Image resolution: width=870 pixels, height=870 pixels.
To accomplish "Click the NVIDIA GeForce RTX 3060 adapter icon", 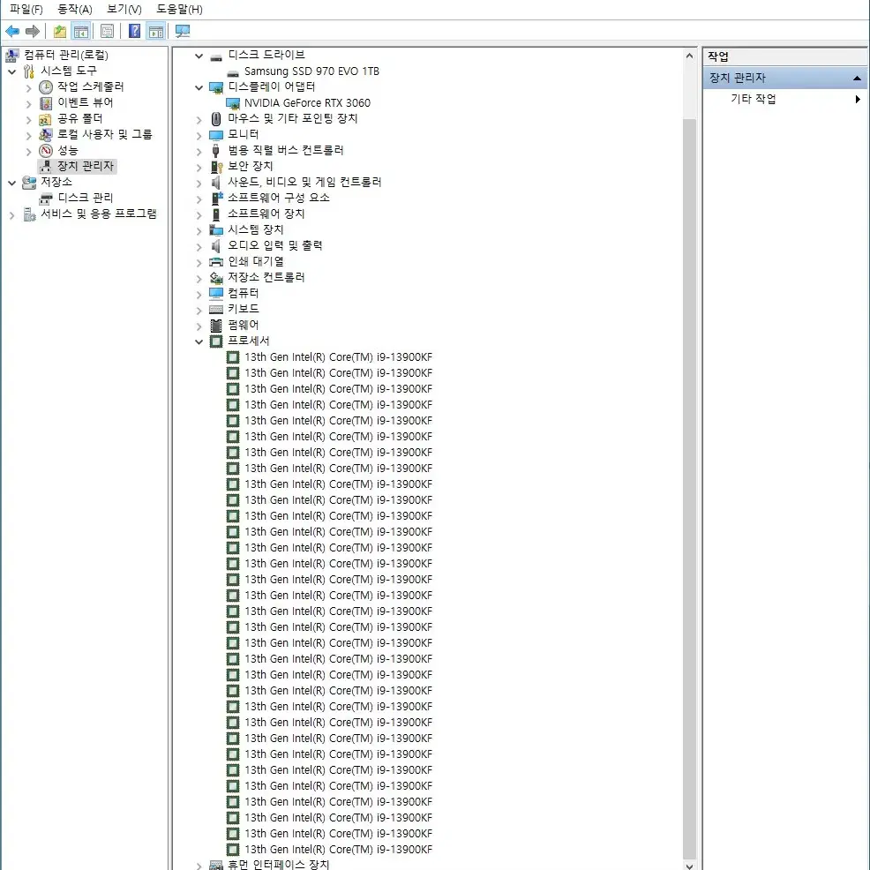I will click(x=233, y=103).
